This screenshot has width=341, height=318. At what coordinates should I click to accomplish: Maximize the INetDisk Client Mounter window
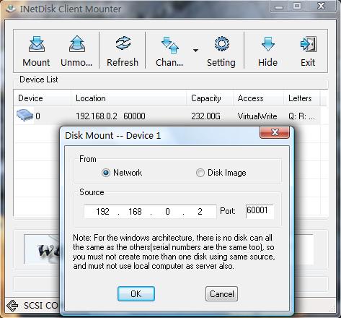[297, 7]
